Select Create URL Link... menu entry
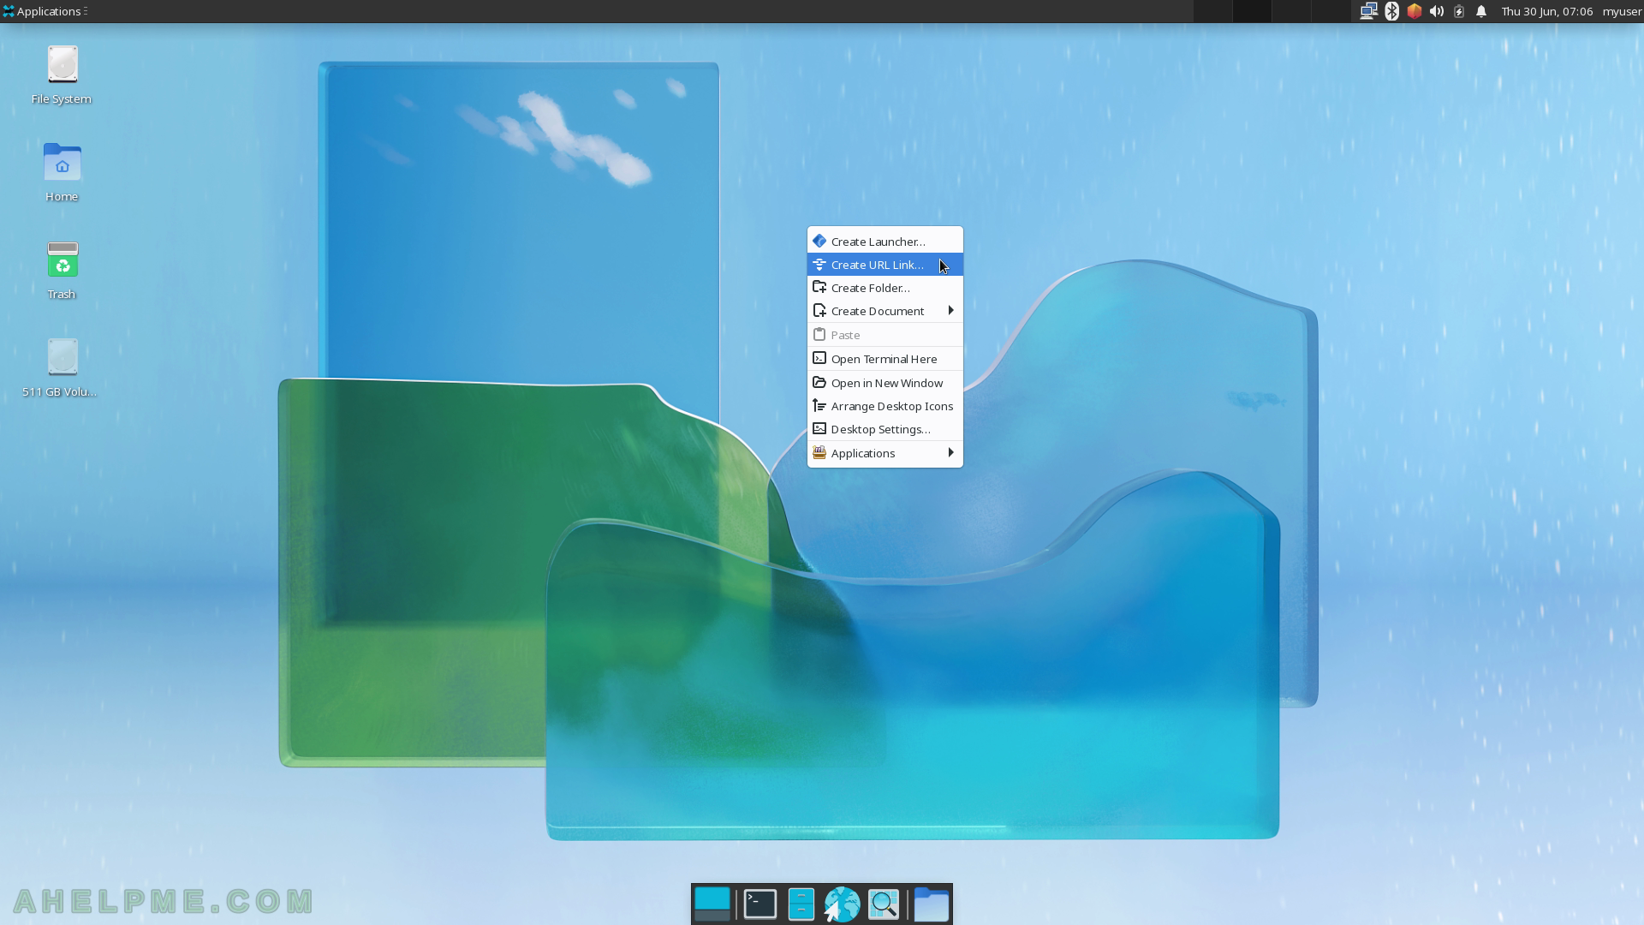Image resolution: width=1644 pixels, height=925 pixels. coord(885,265)
